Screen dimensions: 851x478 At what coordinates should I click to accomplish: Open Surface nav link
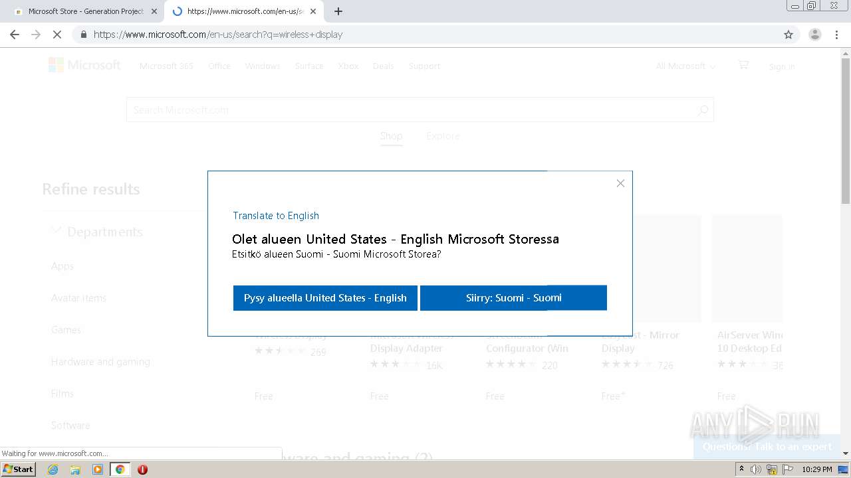(309, 66)
